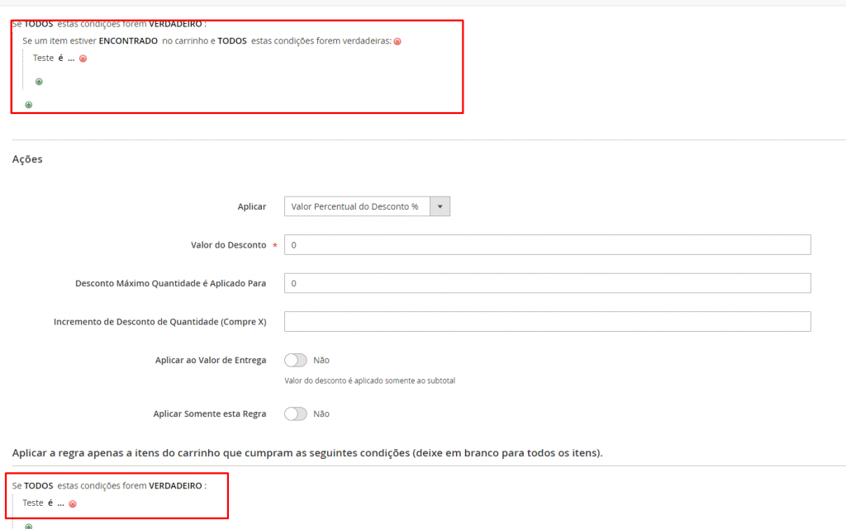This screenshot has height=529, width=846.
Task: Remove the ENCONTRADO item condition via red icon
Action: (397, 41)
